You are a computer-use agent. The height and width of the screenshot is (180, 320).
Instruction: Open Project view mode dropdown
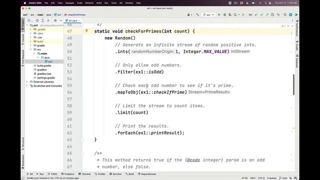click(x=30, y=20)
